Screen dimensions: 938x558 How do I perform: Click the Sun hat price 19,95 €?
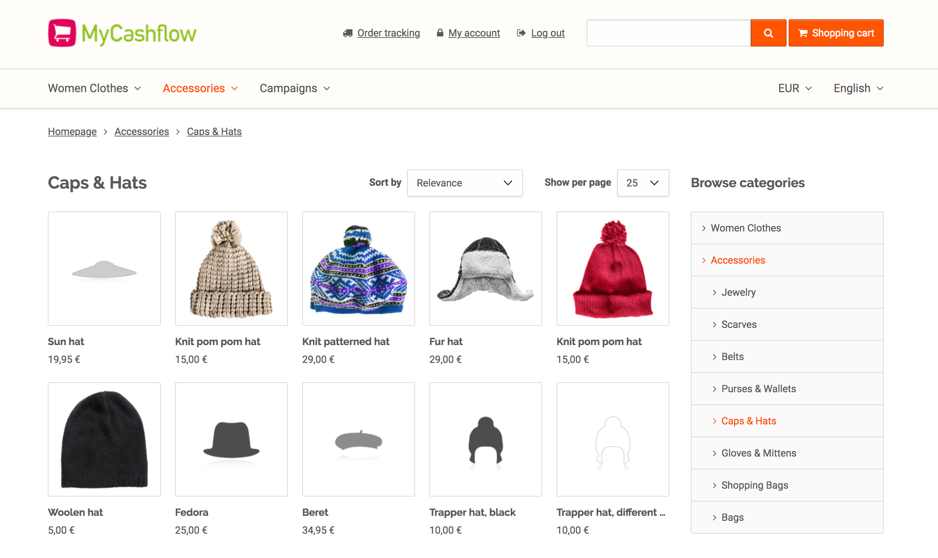click(x=64, y=359)
